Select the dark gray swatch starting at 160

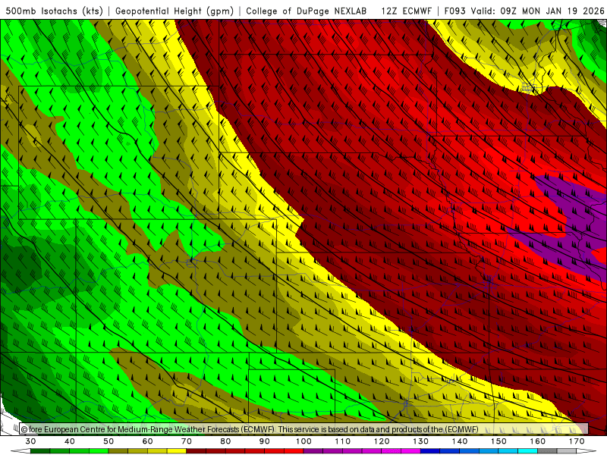[x=547, y=451]
